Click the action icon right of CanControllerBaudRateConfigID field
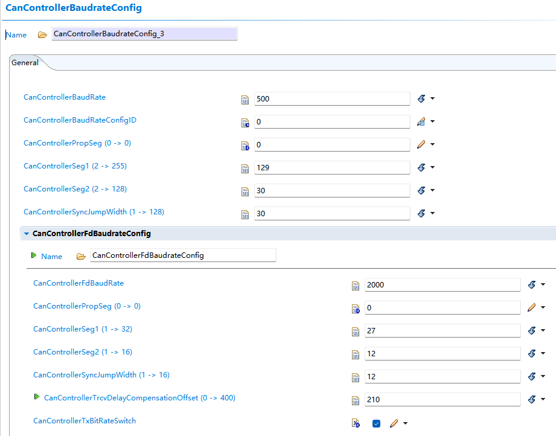 point(421,121)
